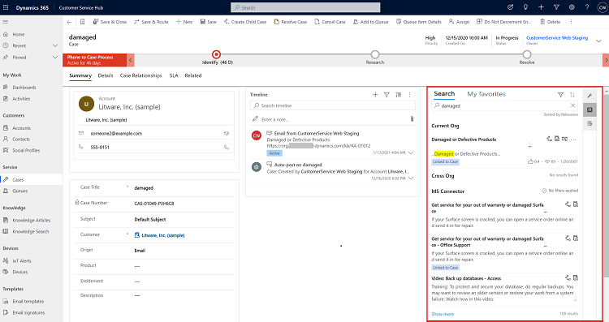Open the help question mark icon
The height and width of the screenshot is (322, 609).
587,7
